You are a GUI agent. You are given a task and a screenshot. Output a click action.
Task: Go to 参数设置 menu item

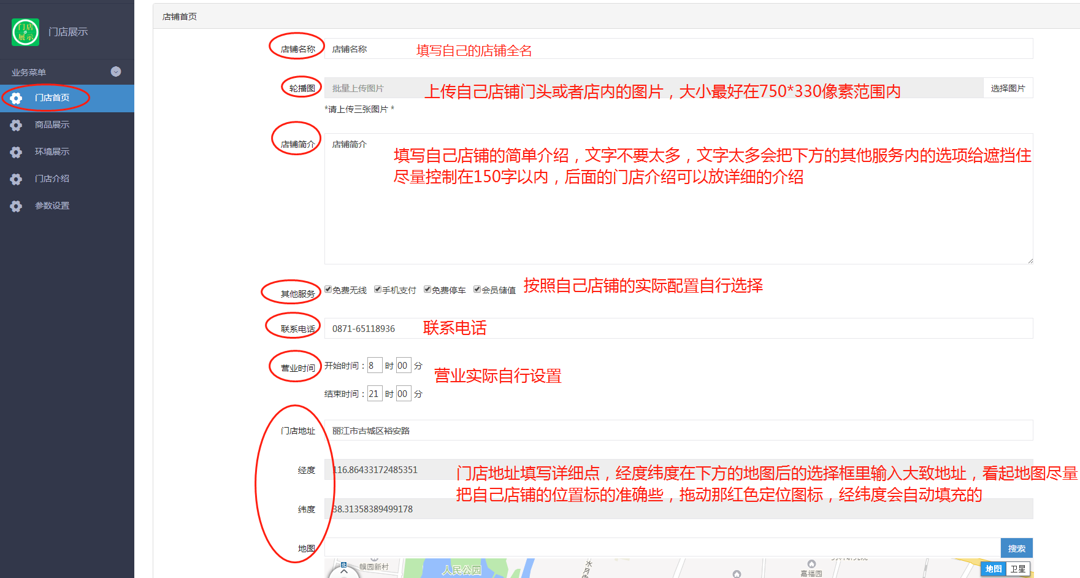52,206
